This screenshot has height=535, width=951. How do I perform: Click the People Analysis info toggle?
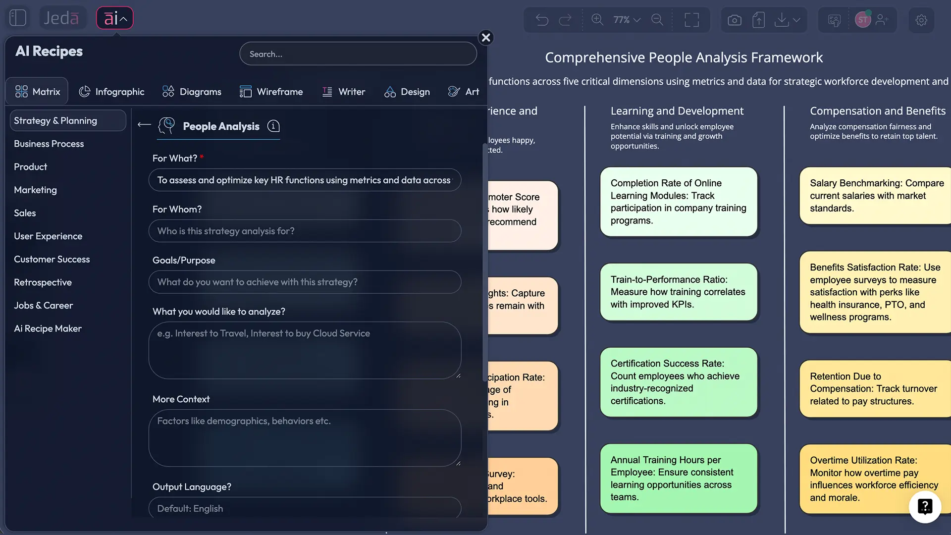point(273,126)
